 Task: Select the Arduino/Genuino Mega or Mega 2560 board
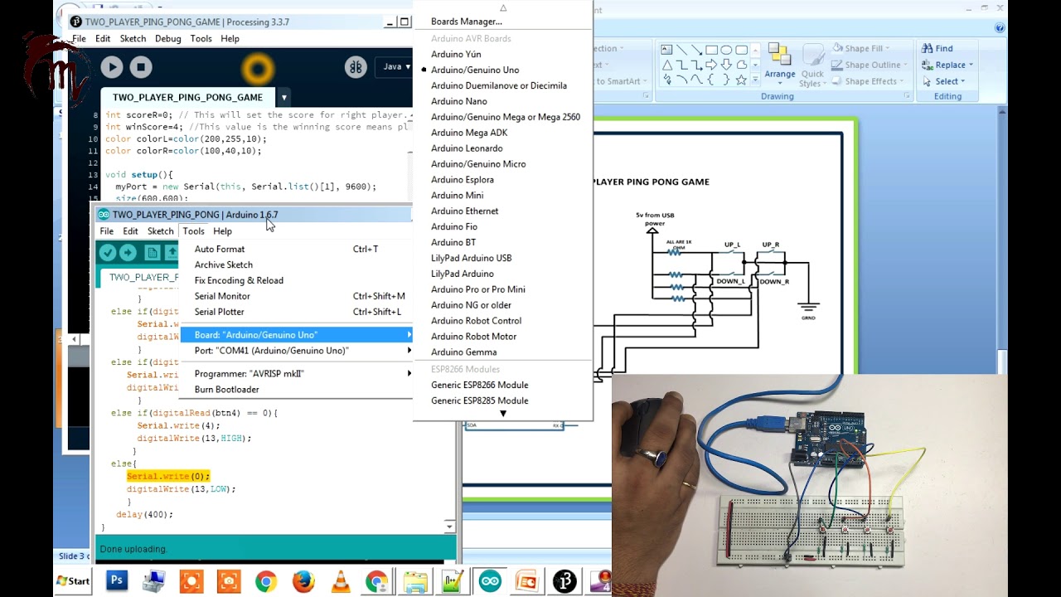(503, 117)
